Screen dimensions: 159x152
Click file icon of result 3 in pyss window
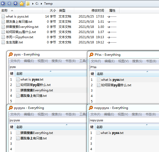coord(18,90)
